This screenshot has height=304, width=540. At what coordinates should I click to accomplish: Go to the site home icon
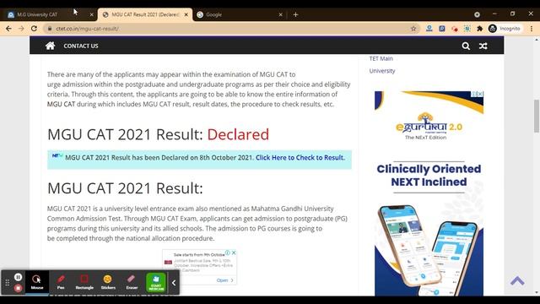coord(51,46)
